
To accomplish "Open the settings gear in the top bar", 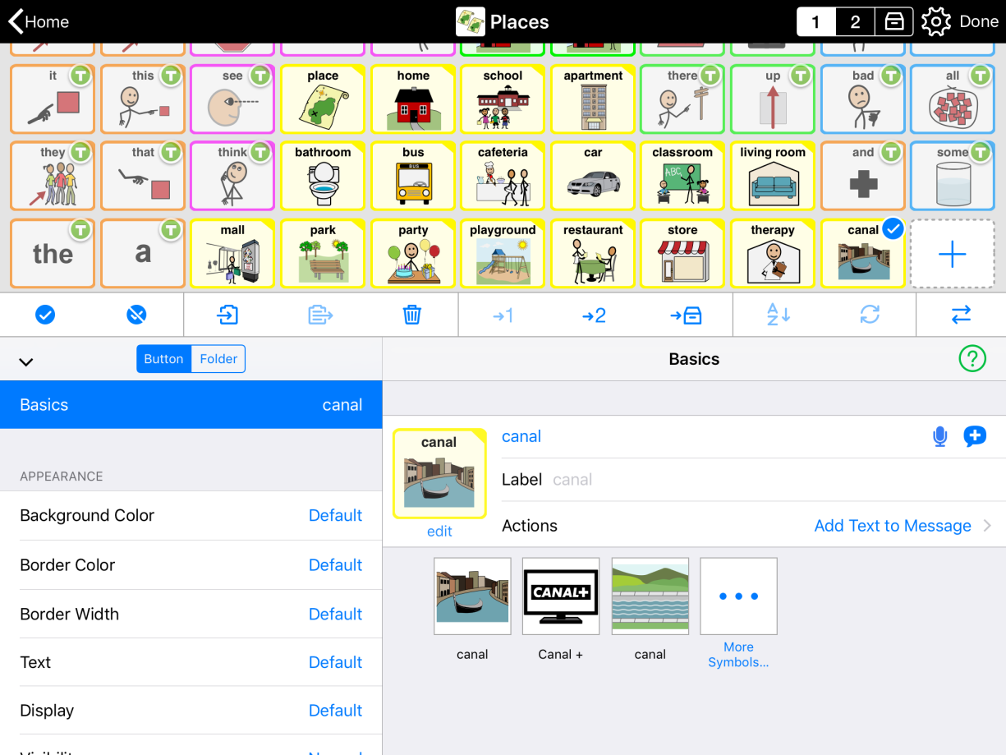I will click(935, 21).
